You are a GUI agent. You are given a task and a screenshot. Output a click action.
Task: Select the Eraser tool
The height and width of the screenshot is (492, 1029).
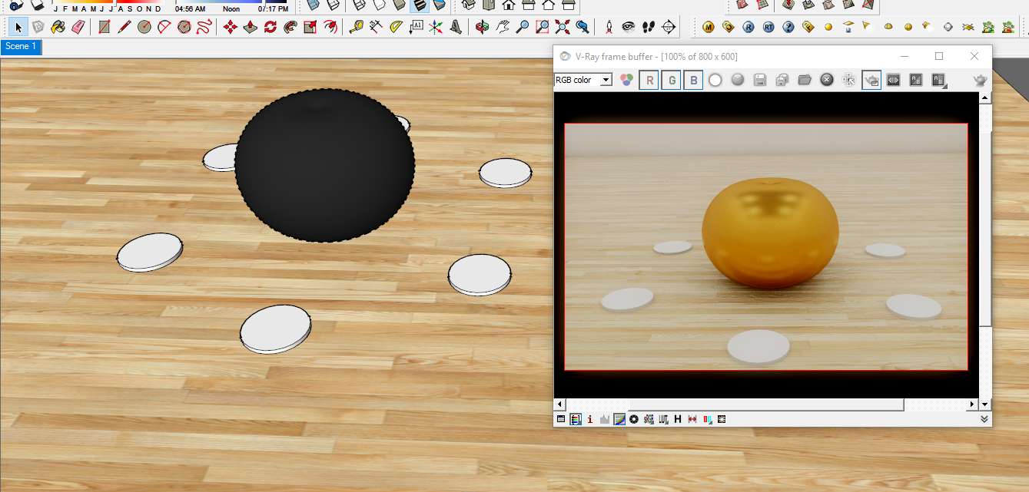(78, 26)
